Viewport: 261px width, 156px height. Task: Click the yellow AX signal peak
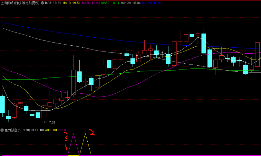[85, 133]
